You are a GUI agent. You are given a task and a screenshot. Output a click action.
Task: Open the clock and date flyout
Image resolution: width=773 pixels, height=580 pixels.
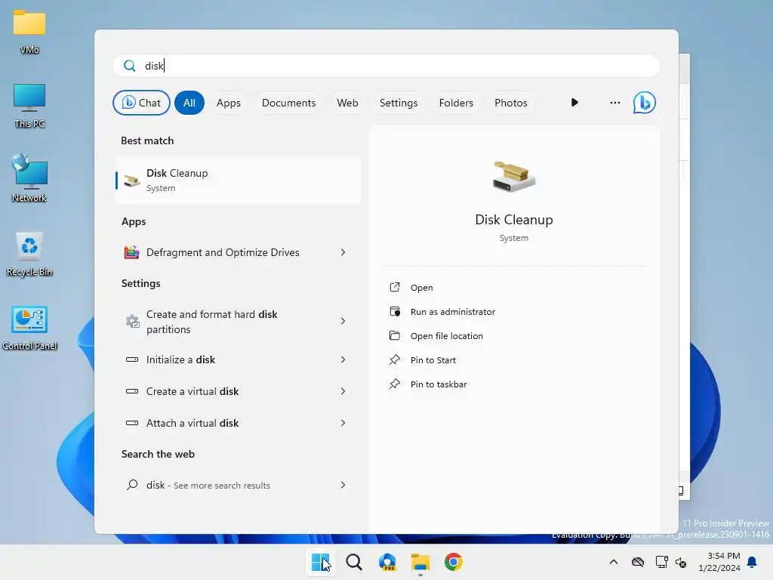pyautogui.click(x=719, y=562)
